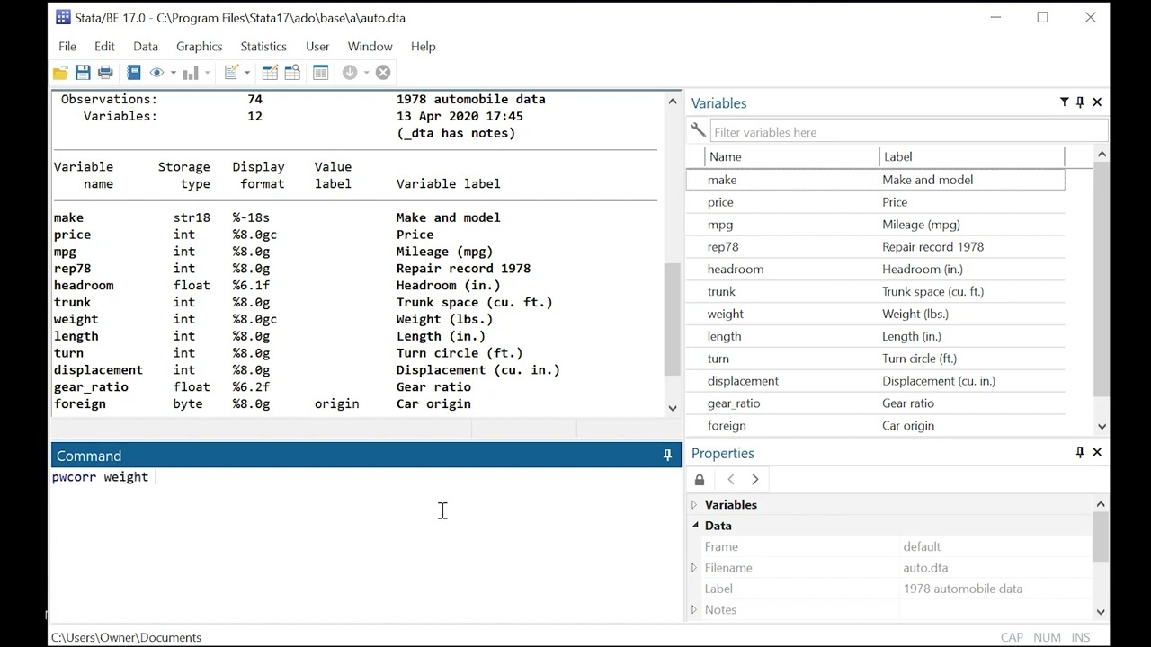Screen dimensions: 1151x647
Task: Click the Variables panel filter funnel icon
Action: [x=1064, y=102]
